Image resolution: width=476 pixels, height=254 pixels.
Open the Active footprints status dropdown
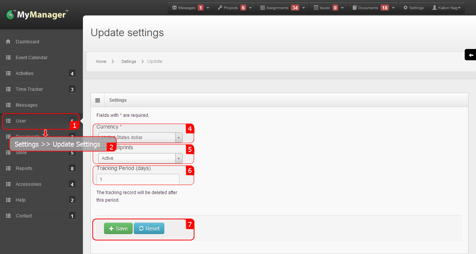pos(140,158)
